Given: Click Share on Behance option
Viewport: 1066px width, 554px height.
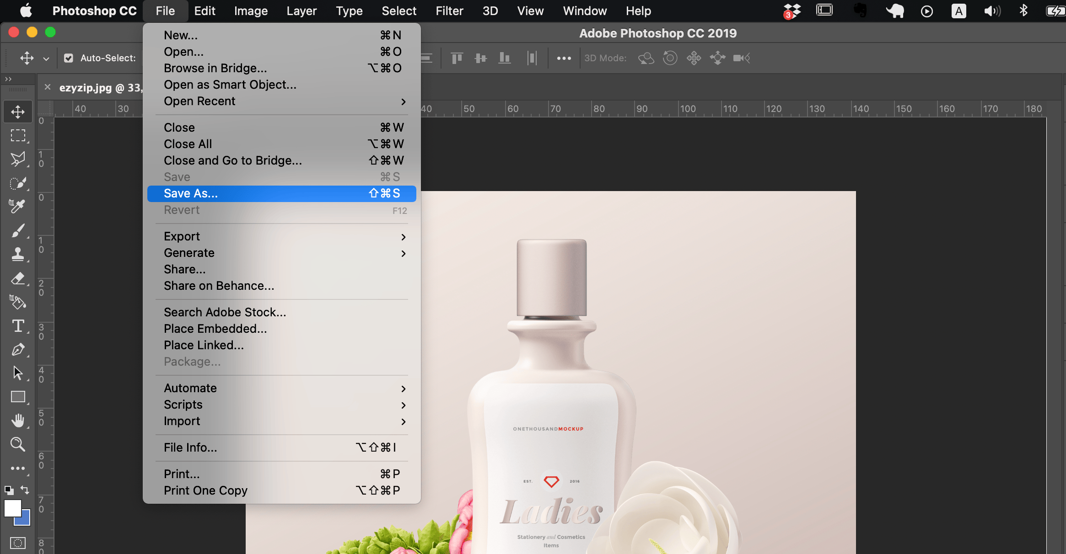Looking at the screenshot, I should pos(219,286).
